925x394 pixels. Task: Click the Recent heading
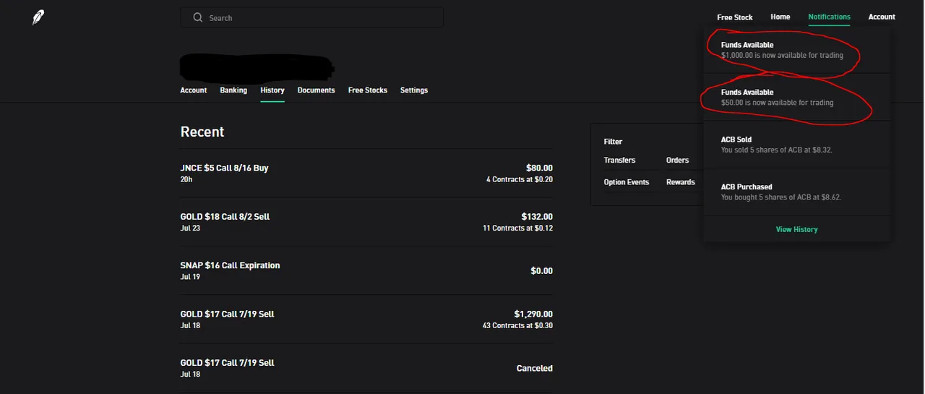pos(202,132)
